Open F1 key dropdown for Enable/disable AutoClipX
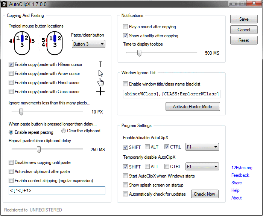Viewport: 263px width, 216px height. tap(202, 147)
